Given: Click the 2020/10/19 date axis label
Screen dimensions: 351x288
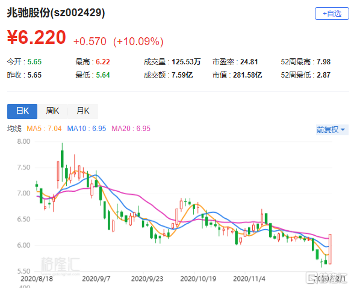Looking at the screenshot, I should tap(198, 279).
